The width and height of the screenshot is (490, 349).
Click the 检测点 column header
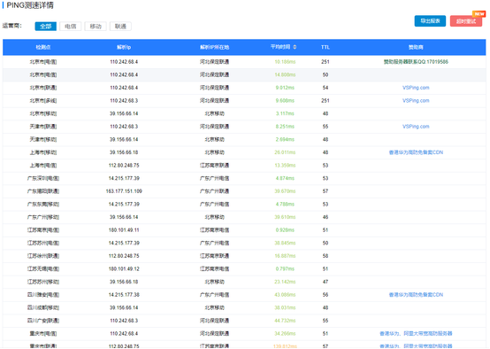43,47
